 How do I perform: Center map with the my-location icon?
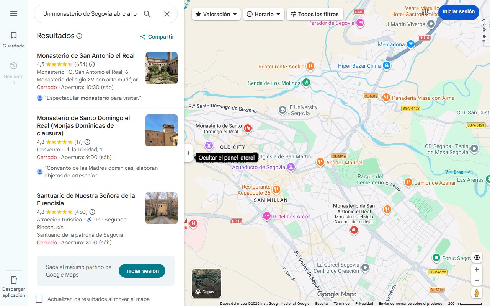(x=477, y=257)
